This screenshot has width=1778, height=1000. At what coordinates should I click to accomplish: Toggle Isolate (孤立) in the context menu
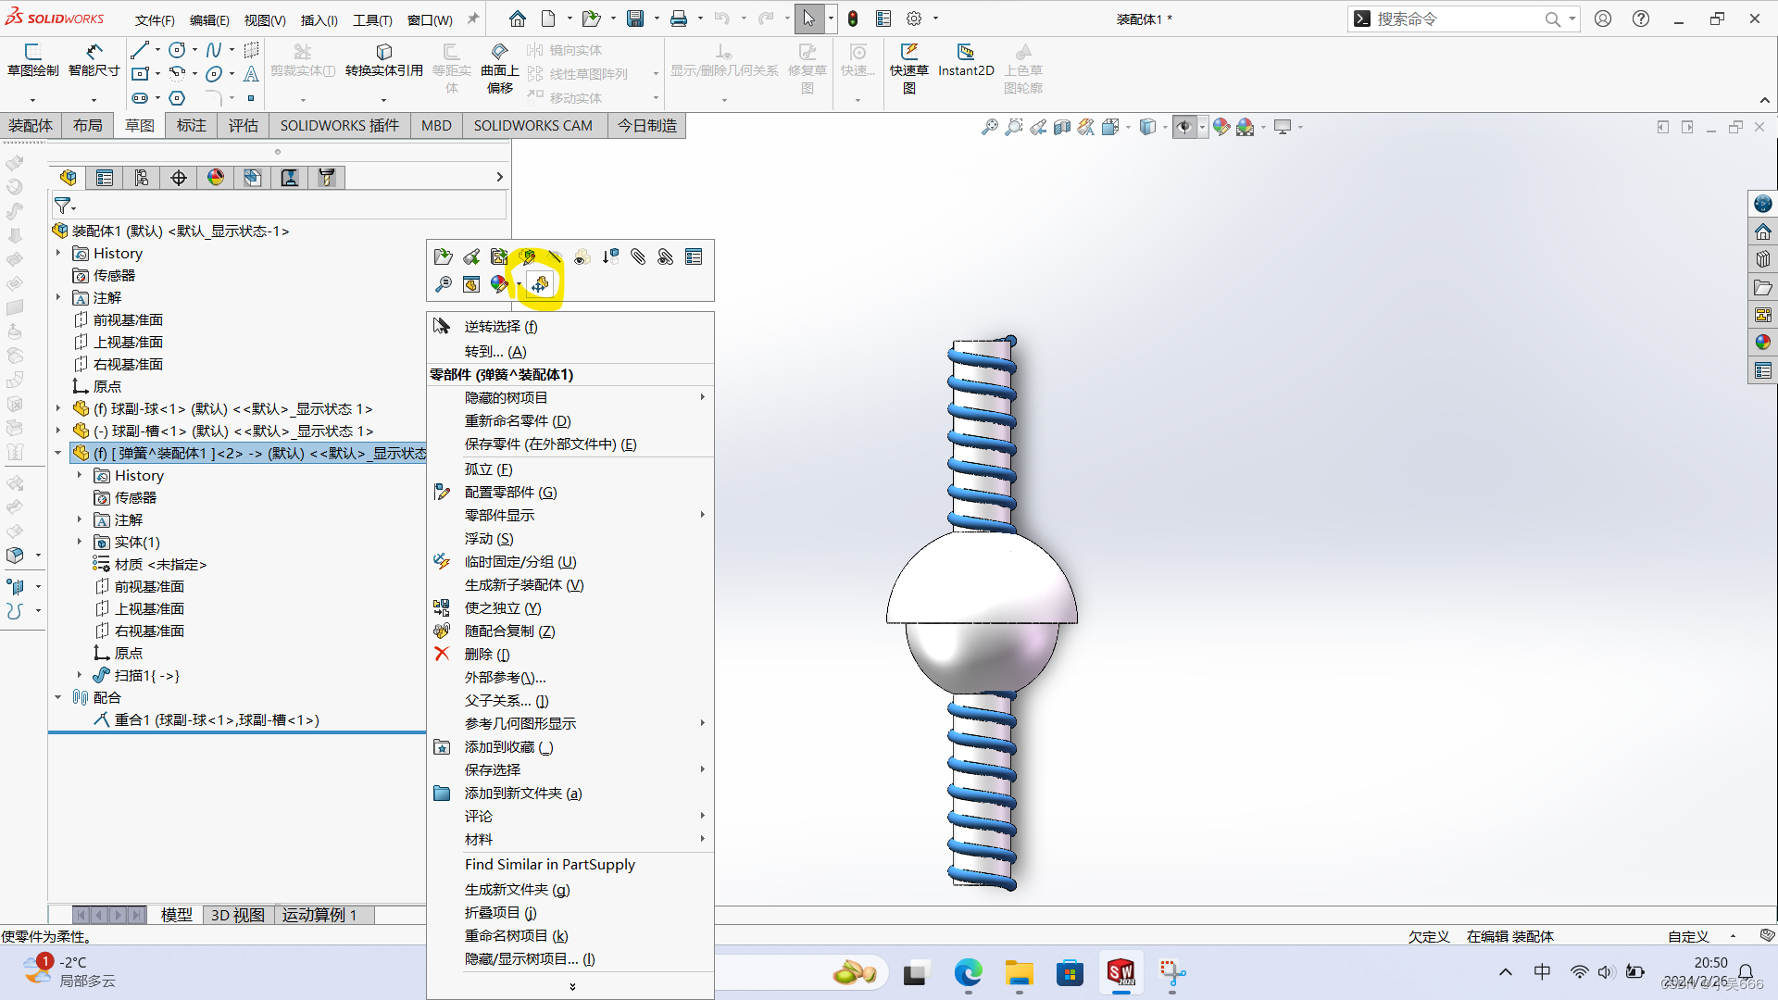pyautogui.click(x=488, y=469)
